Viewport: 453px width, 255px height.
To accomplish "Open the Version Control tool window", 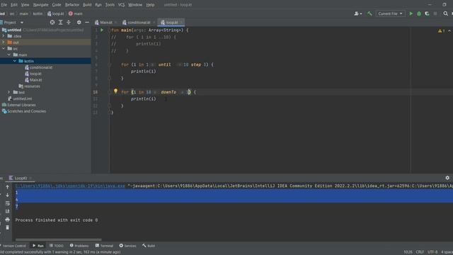I will click(x=14, y=246).
